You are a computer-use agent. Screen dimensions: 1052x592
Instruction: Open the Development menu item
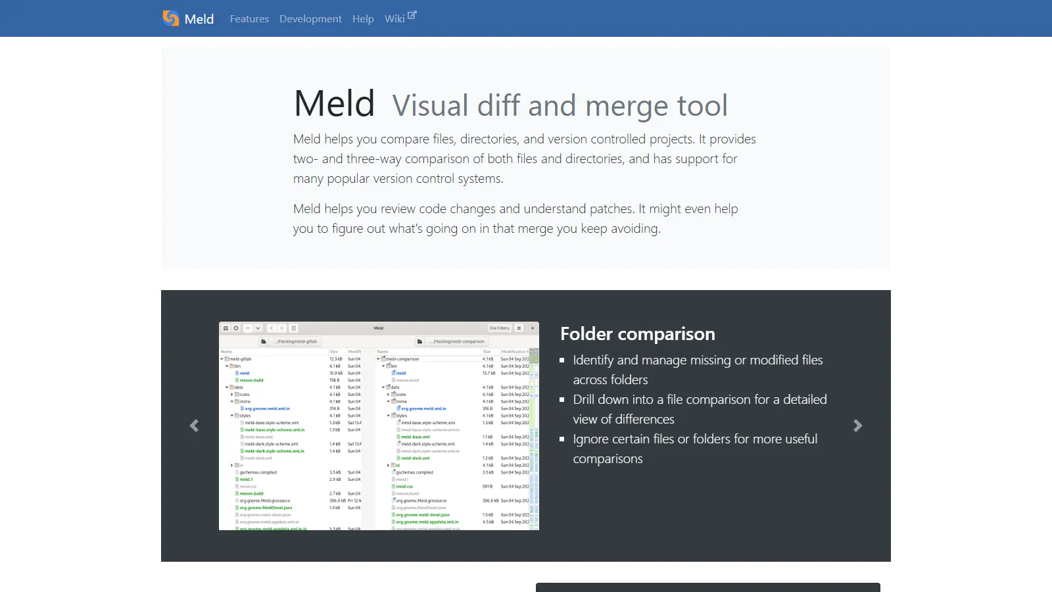click(310, 19)
